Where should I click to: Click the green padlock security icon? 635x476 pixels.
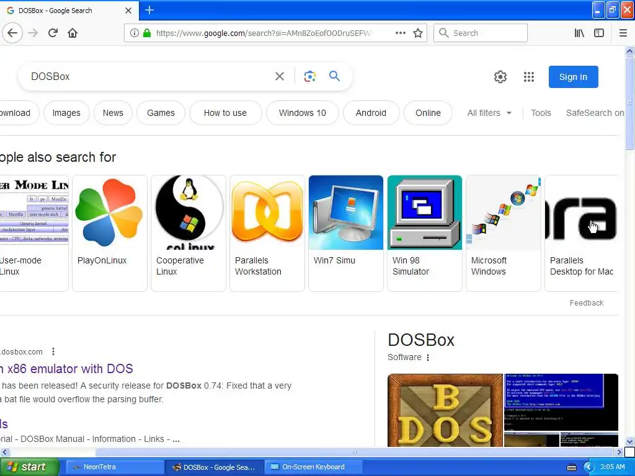[147, 33]
